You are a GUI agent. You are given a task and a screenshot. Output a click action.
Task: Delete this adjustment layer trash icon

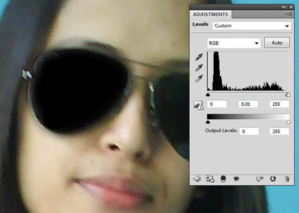[286, 179]
